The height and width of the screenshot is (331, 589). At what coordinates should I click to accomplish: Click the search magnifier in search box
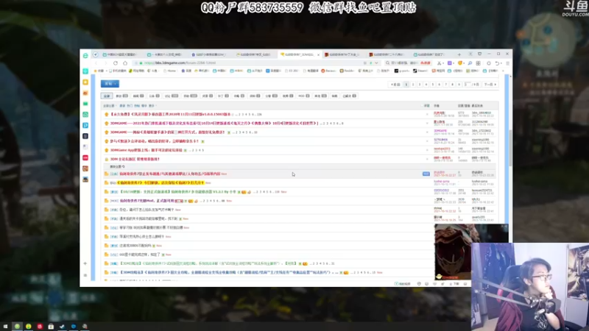(x=388, y=63)
